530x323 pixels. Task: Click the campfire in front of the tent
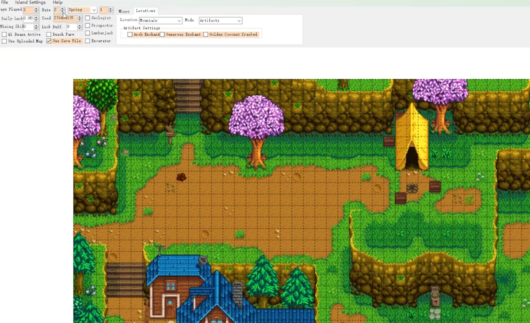412,188
